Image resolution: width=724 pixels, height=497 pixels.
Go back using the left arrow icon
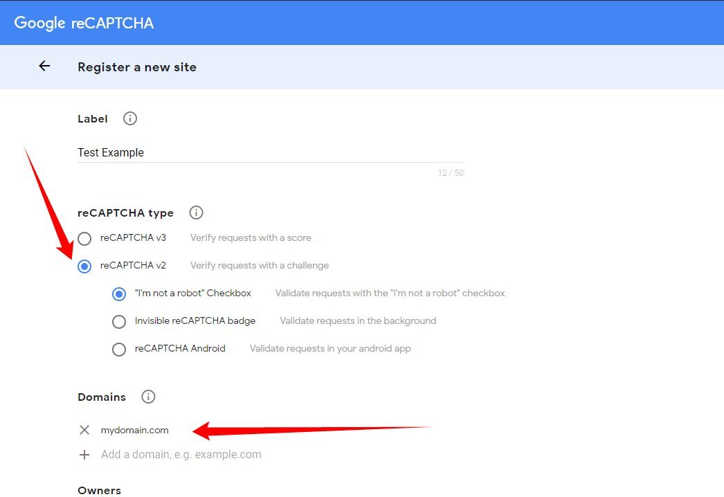click(44, 66)
